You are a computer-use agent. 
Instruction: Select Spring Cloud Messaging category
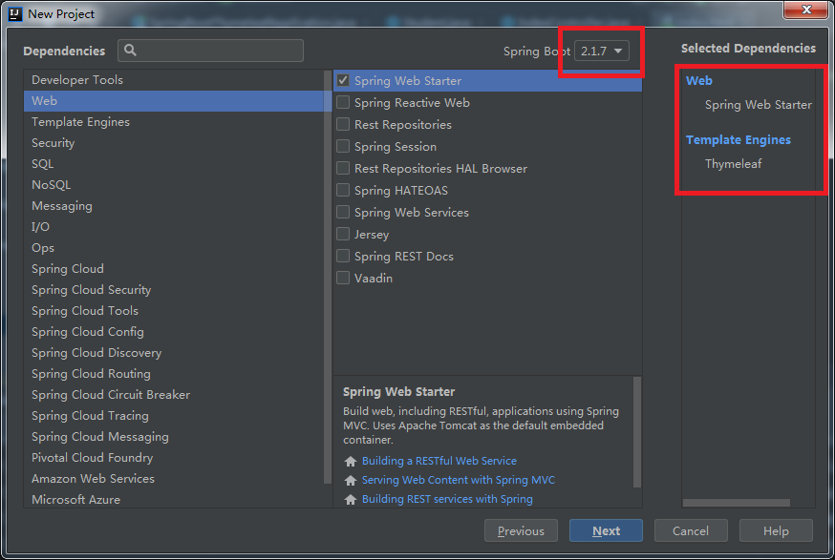click(174, 437)
